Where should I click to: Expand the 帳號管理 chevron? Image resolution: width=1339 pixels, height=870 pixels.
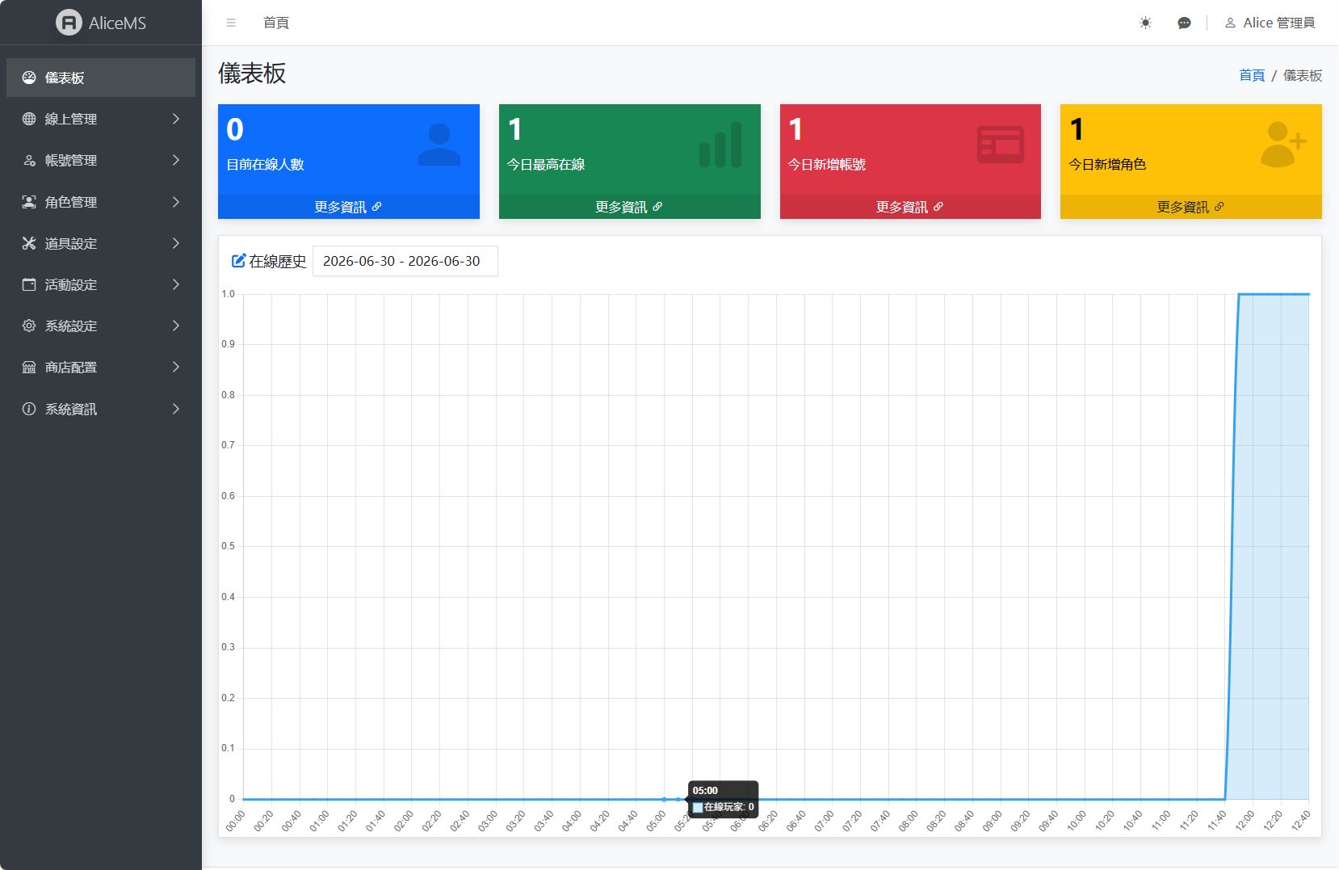[176, 160]
